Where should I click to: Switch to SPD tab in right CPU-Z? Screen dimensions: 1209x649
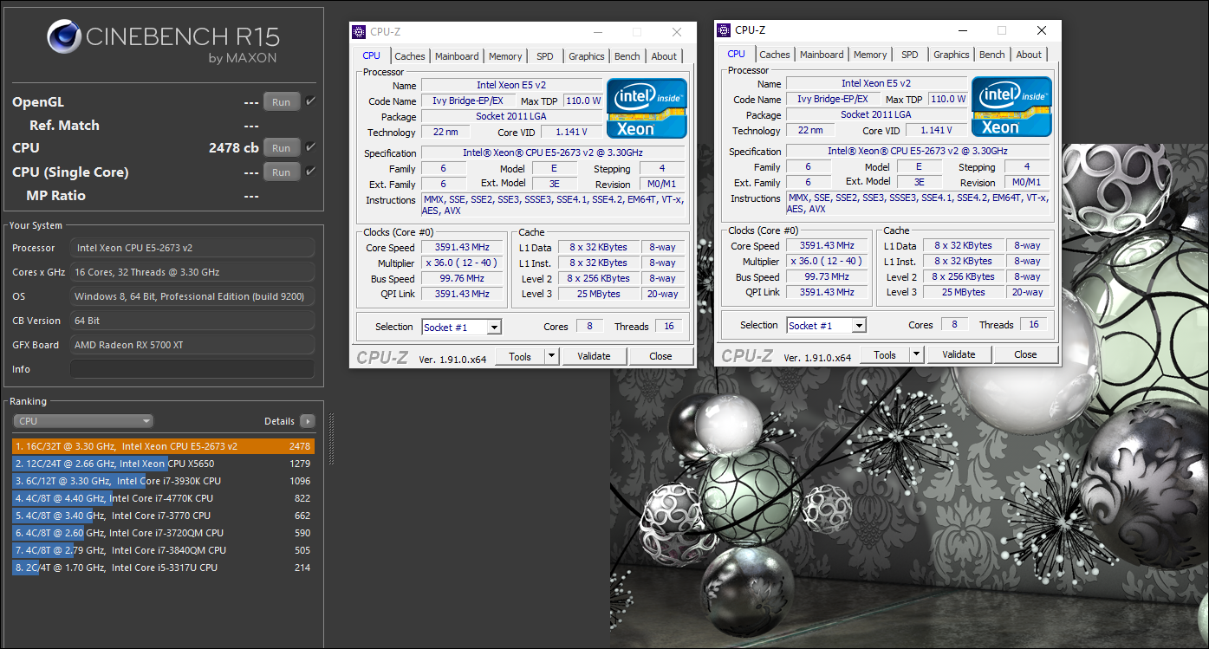click(x=909, y=55)
